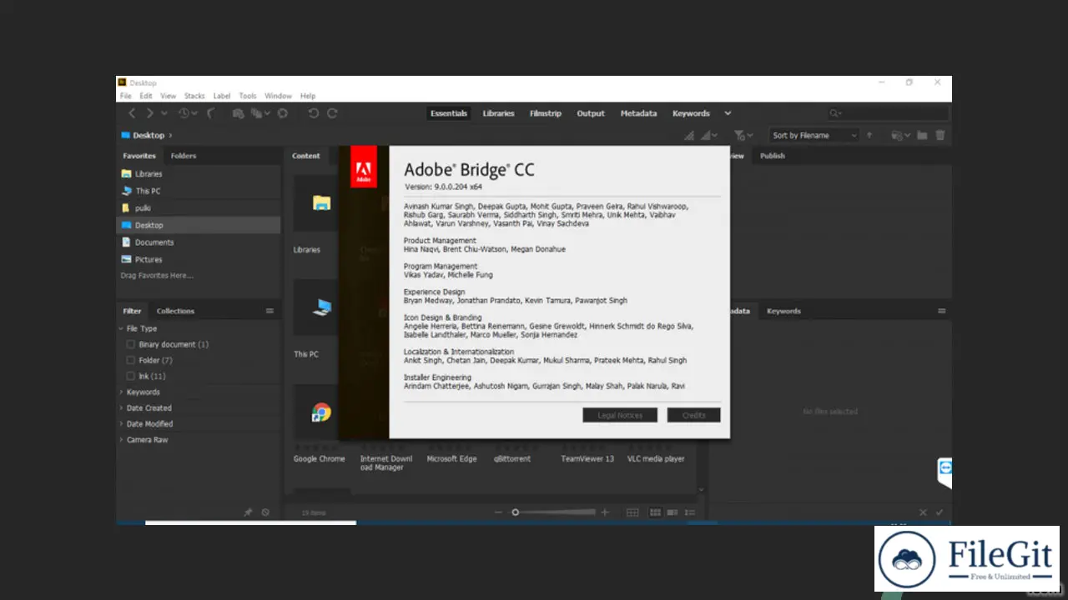This screenshot has height=600, width=1068.
Task: Click the zoom out minus icon
Action: [498, 512]
